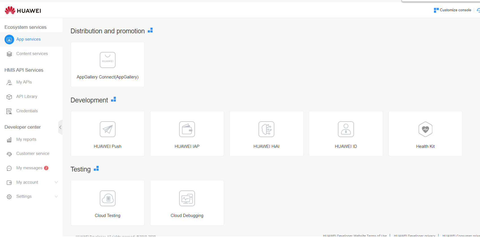Click My account label
480x237 pixels.
(27, 182)
